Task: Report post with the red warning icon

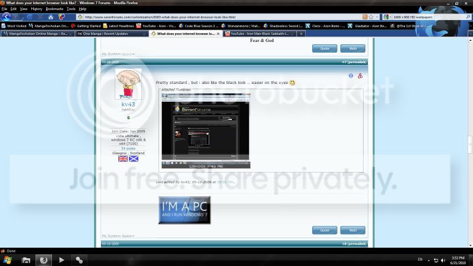Action: pos(360,76)
